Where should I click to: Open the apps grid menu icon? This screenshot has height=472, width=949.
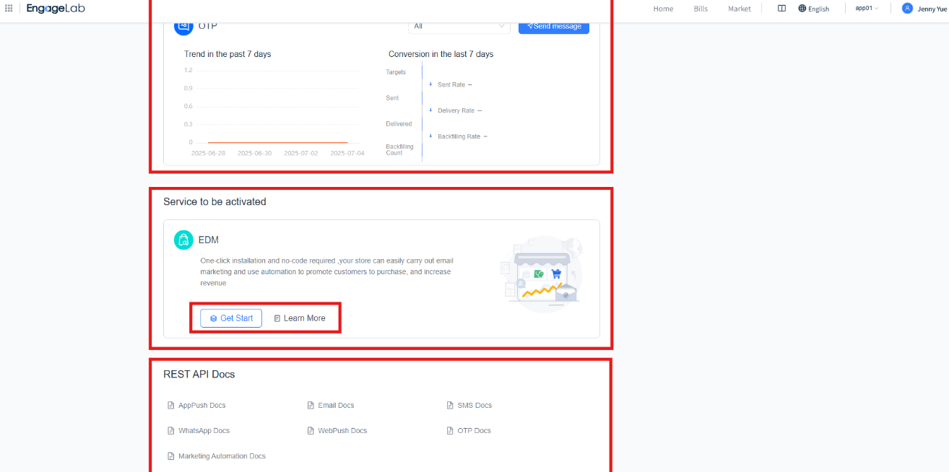point(9,8)
